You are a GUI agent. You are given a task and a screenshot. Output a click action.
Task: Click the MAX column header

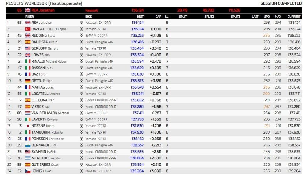click(278, 17)
